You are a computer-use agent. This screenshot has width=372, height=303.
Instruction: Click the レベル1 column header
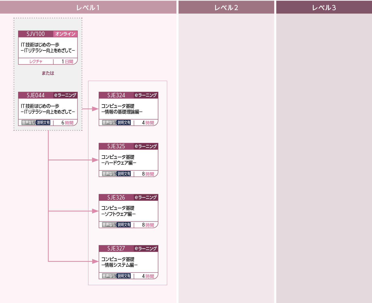point(88,8)
